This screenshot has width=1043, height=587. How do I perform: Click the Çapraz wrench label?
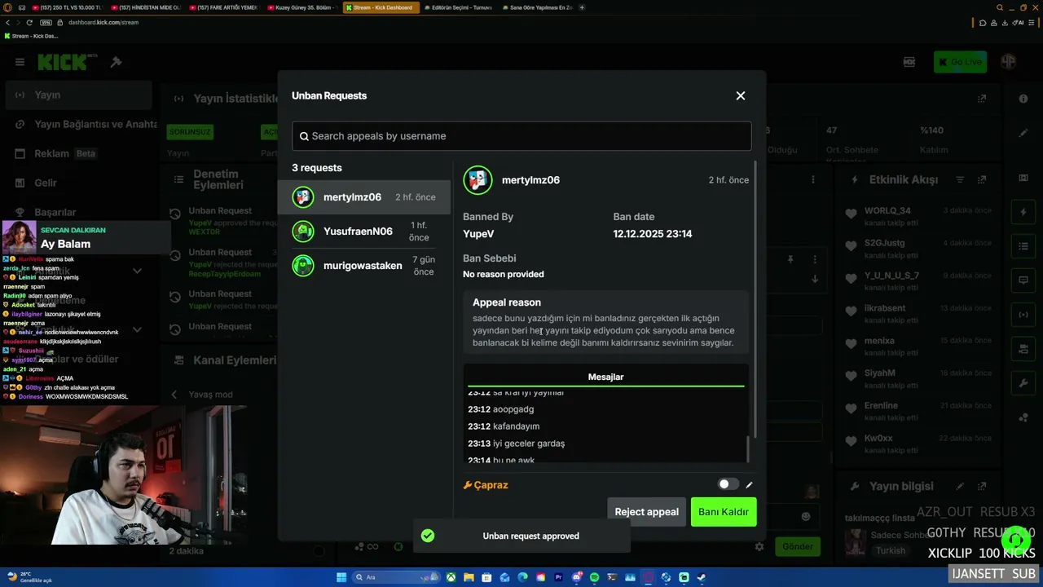pos(486,485)
